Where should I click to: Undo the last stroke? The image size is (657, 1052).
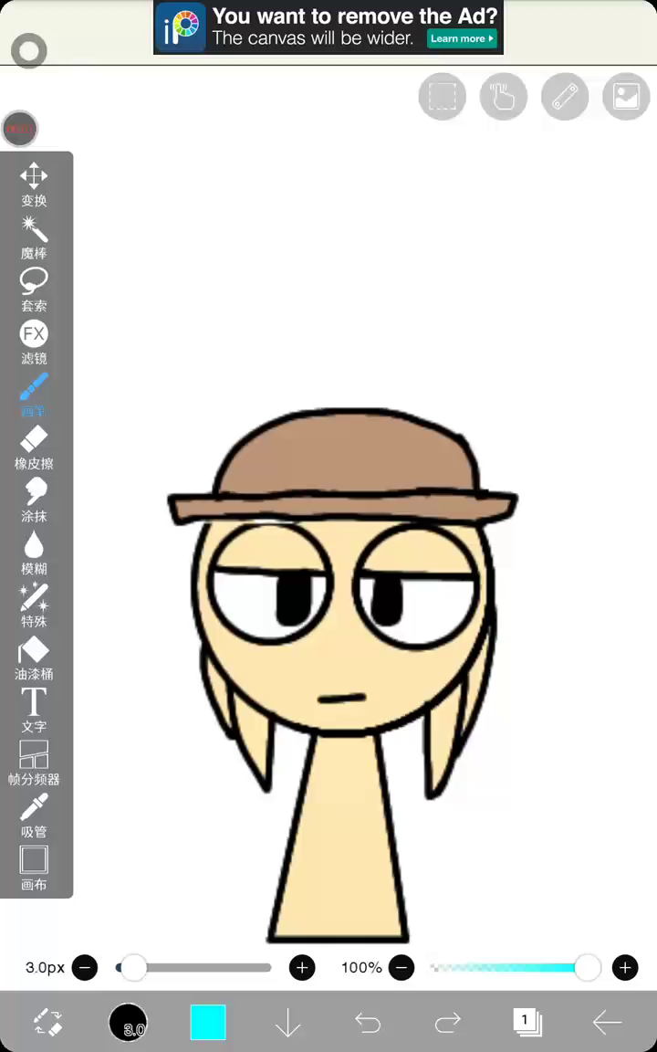(x=368, y=1023)
